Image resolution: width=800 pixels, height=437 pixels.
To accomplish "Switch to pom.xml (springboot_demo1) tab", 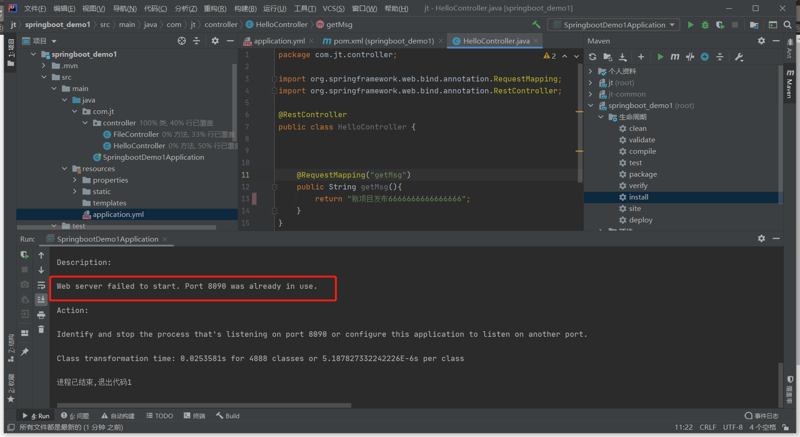I will (384, 41).
